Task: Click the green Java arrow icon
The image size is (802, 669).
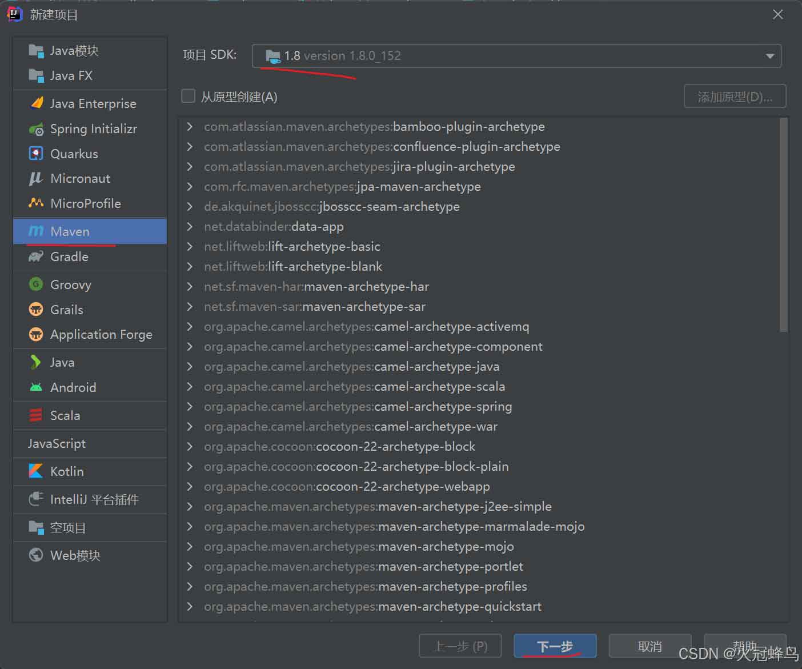Action: 35,362
